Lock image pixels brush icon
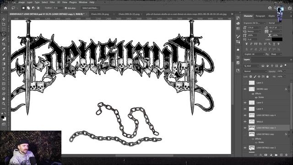 point(255,77)
